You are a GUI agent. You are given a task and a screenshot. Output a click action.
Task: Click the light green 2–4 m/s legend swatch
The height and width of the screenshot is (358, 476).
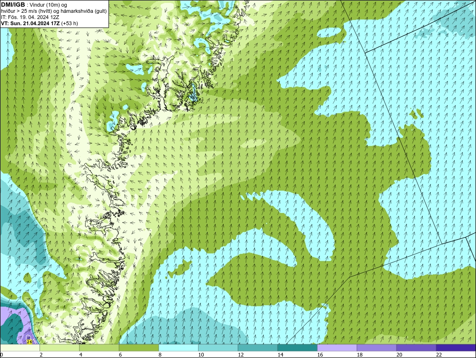coord(59,348)
